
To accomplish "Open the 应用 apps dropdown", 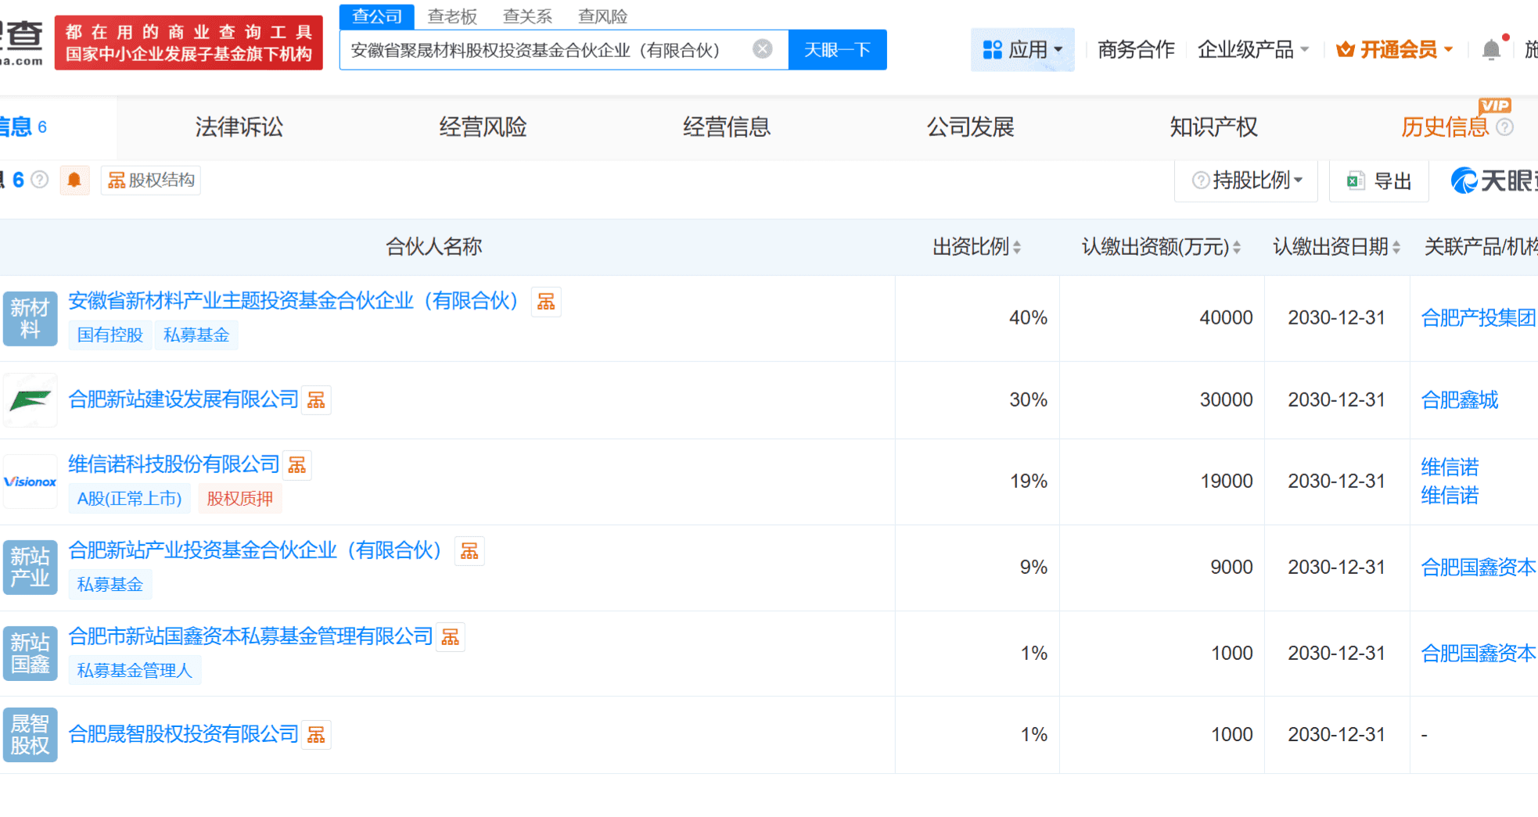I will pos(1022,48).
